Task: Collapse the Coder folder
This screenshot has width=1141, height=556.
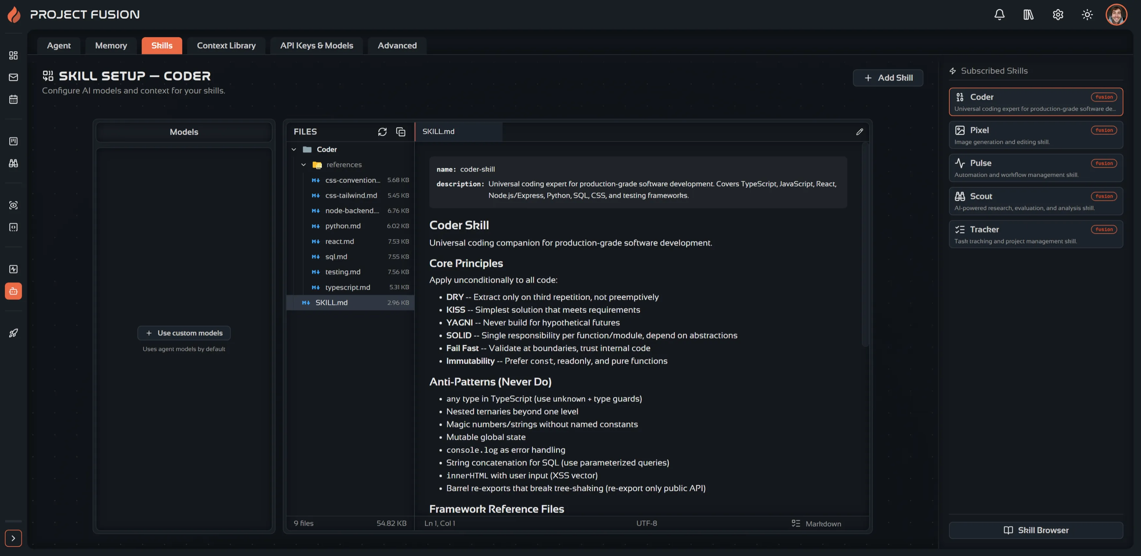Action: pos(294,149)
